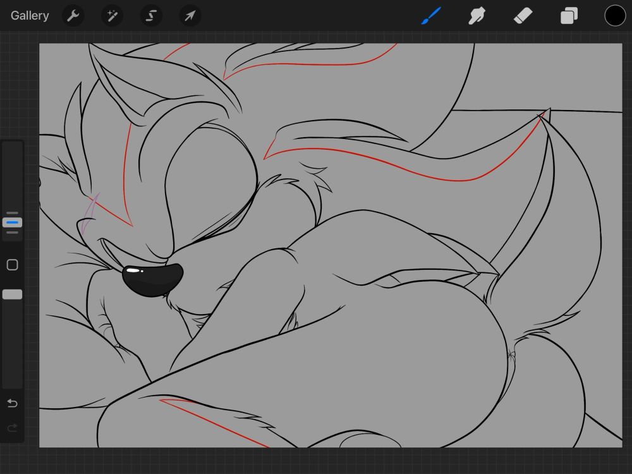
Task: Tap the white highlight on the nose
Action: [134, 270]
